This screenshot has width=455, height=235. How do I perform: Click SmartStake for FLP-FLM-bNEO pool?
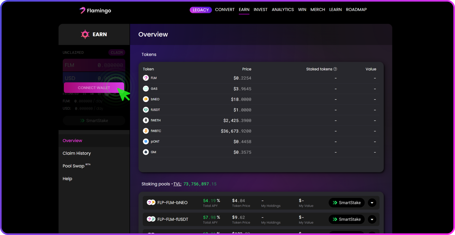point(347,203)
